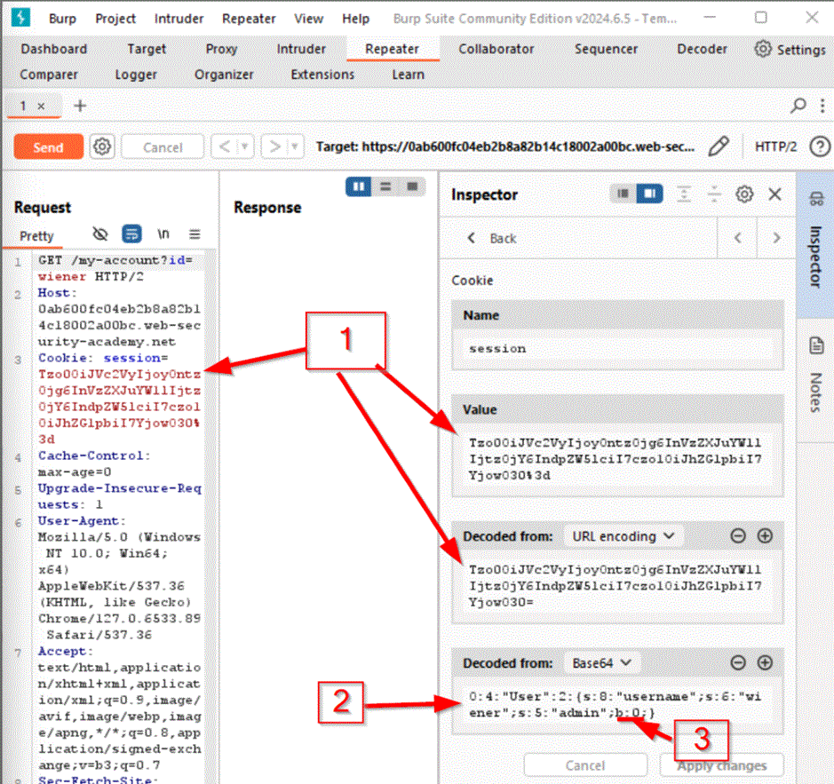Open the Intruder menu in menu bar
Viewport: 834px width, 784px height.
(179, 19)
